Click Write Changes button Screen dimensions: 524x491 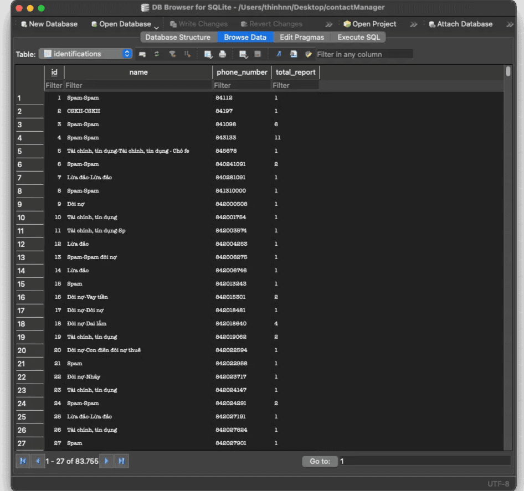pos(199,24)
